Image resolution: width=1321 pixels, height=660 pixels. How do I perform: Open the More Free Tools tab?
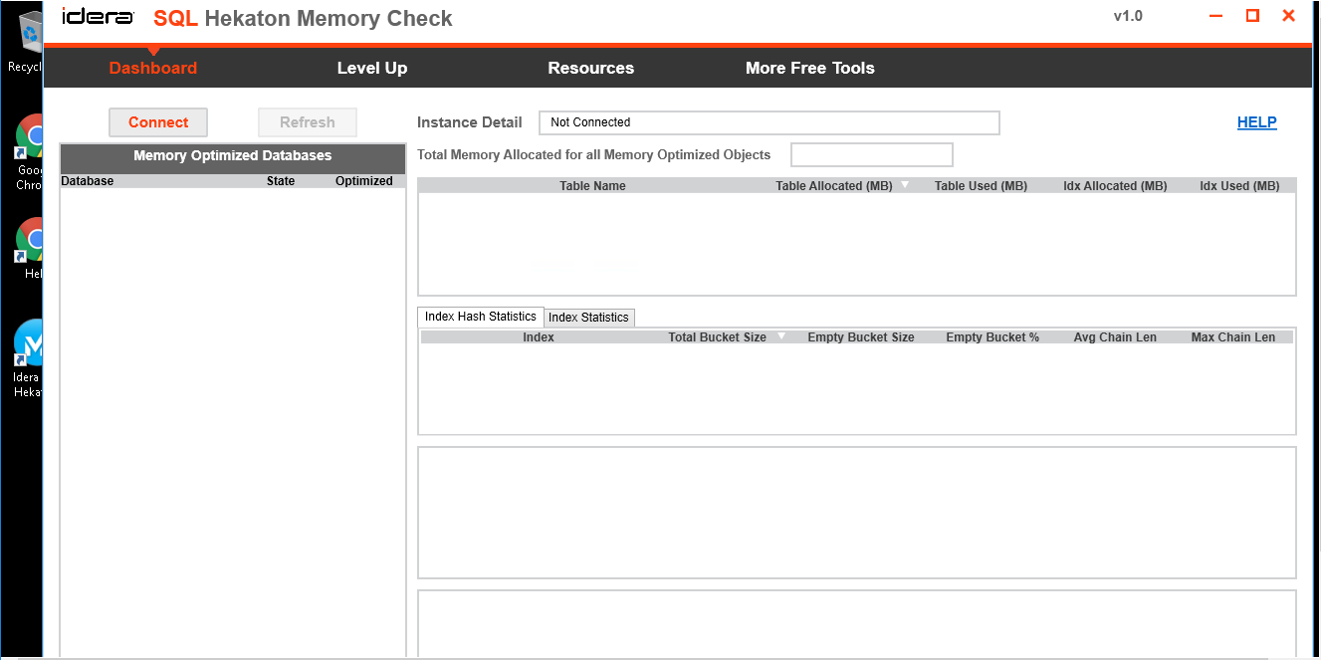(x=809, y=68)
